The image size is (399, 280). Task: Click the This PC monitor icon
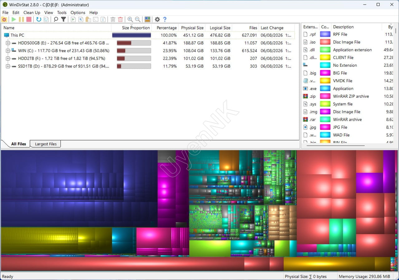(7, 35)
